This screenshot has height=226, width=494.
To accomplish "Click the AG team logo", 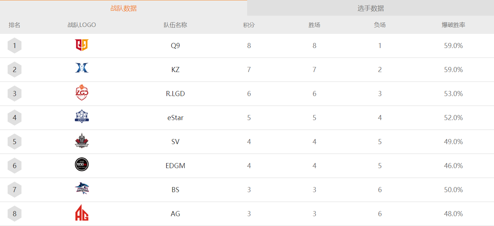I will tap(82, 213).
